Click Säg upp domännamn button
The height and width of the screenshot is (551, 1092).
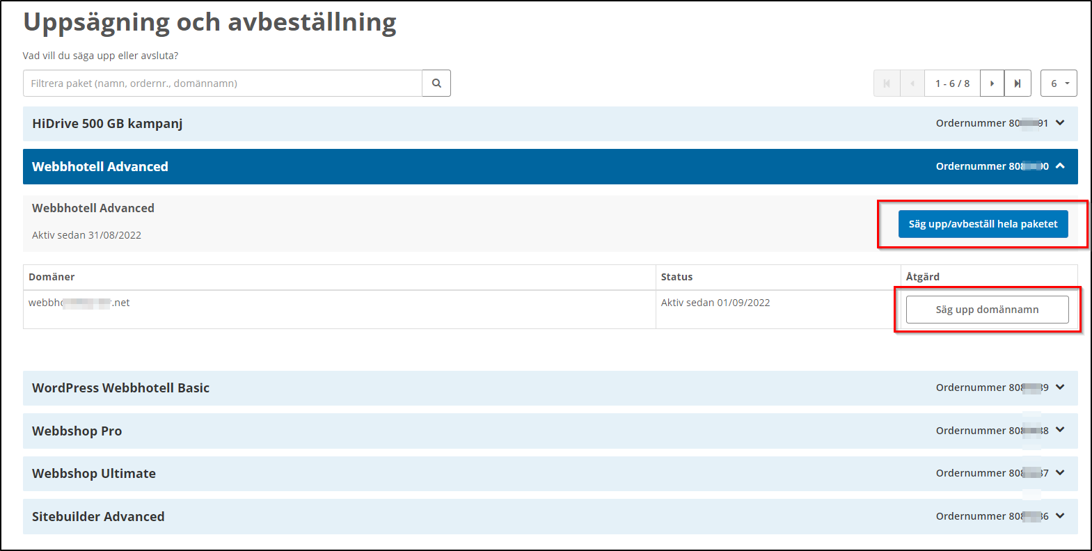click(987, 310)
